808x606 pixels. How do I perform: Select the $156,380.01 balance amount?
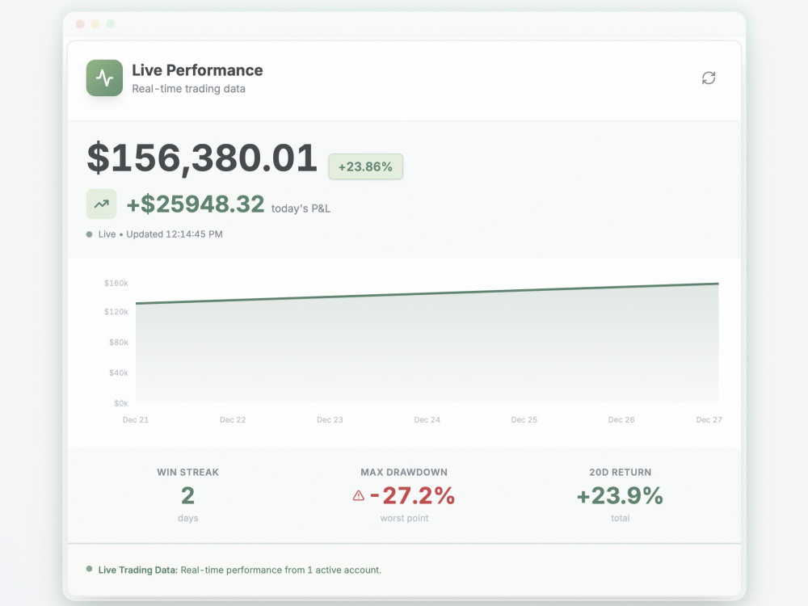pos(202,158)
